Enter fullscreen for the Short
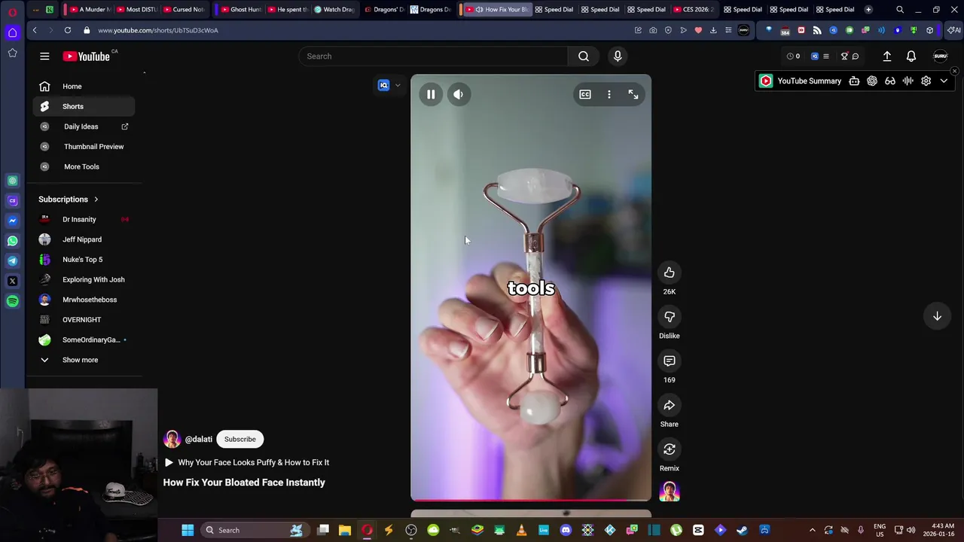This screenshot has height=542, width=964. click(633, 94)
